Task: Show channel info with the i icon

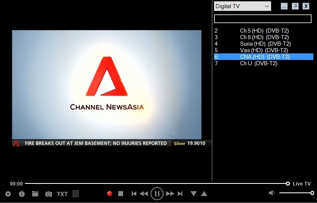Action: point(22,194)
